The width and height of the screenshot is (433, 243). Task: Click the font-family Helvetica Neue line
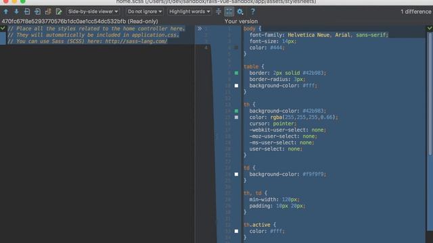pos(319,35)
